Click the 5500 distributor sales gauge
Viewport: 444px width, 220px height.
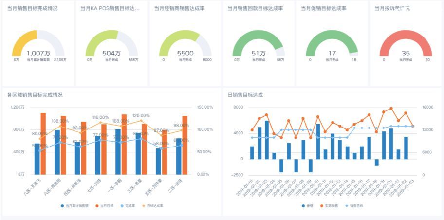coord(185,45)
